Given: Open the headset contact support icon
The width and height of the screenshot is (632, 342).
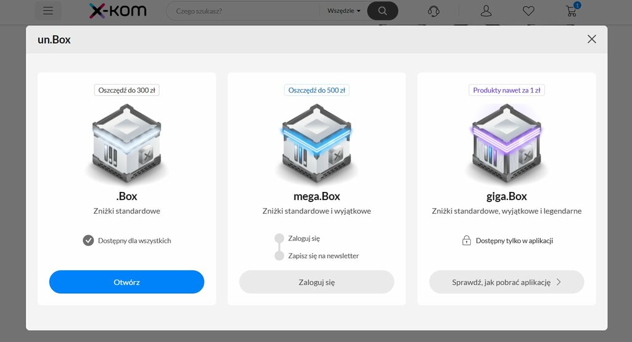Looking at the screenshot, I should point(434,11).
